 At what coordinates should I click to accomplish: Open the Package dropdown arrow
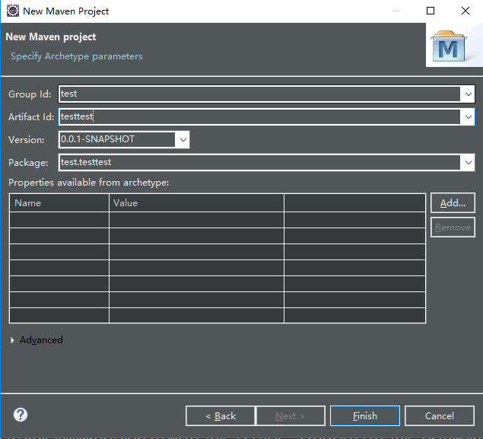tap(468, 162)
